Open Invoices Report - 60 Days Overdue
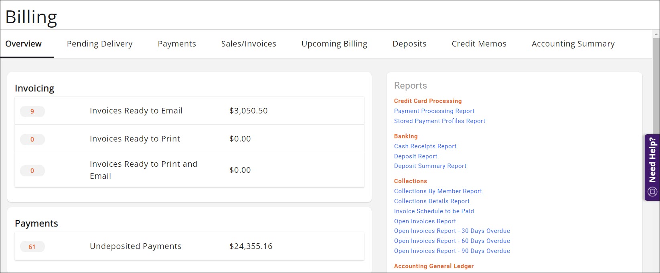The width and height of the screenshot is (660, 273). tap(452, 241)
